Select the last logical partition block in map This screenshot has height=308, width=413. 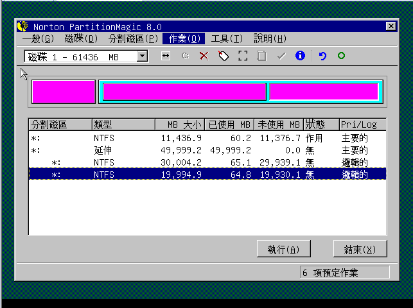(324, 92)
